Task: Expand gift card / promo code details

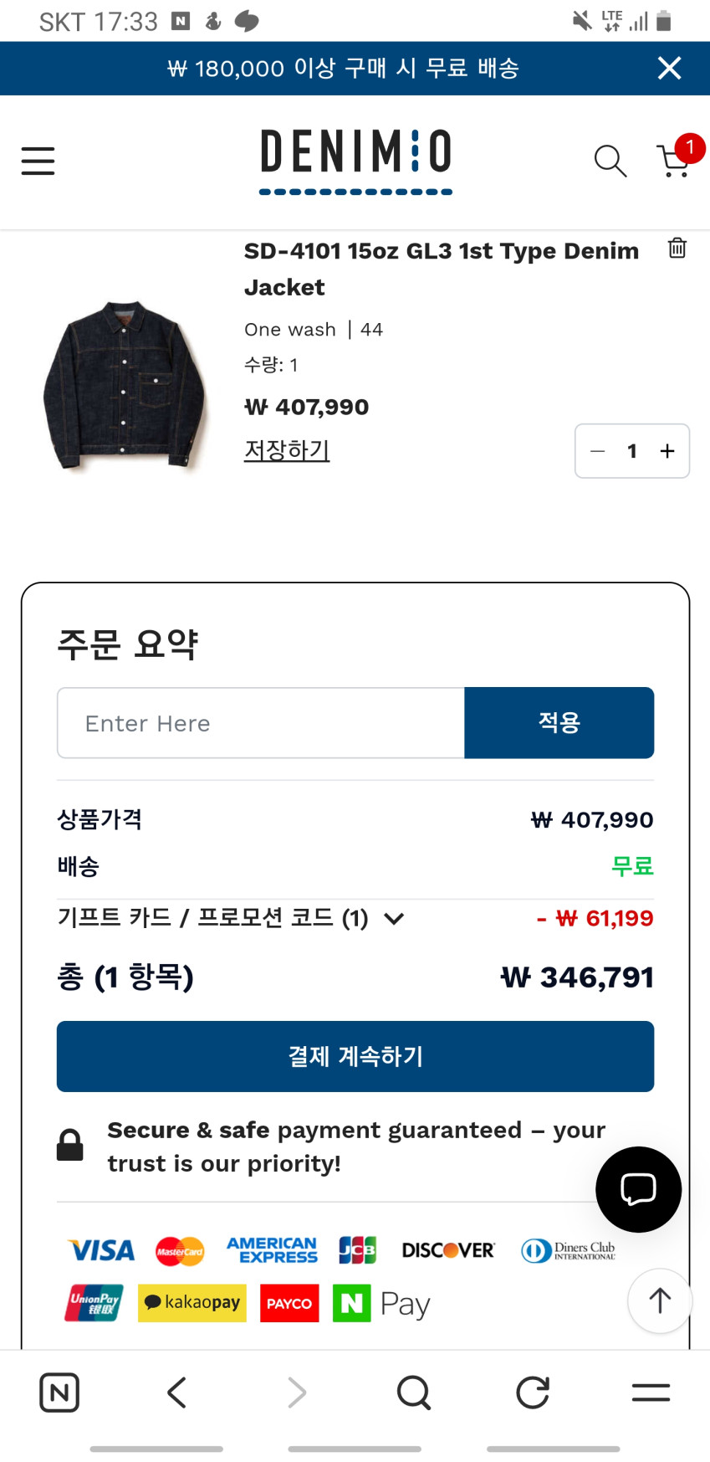Action: pyautogui.click(x=394, y=919)
